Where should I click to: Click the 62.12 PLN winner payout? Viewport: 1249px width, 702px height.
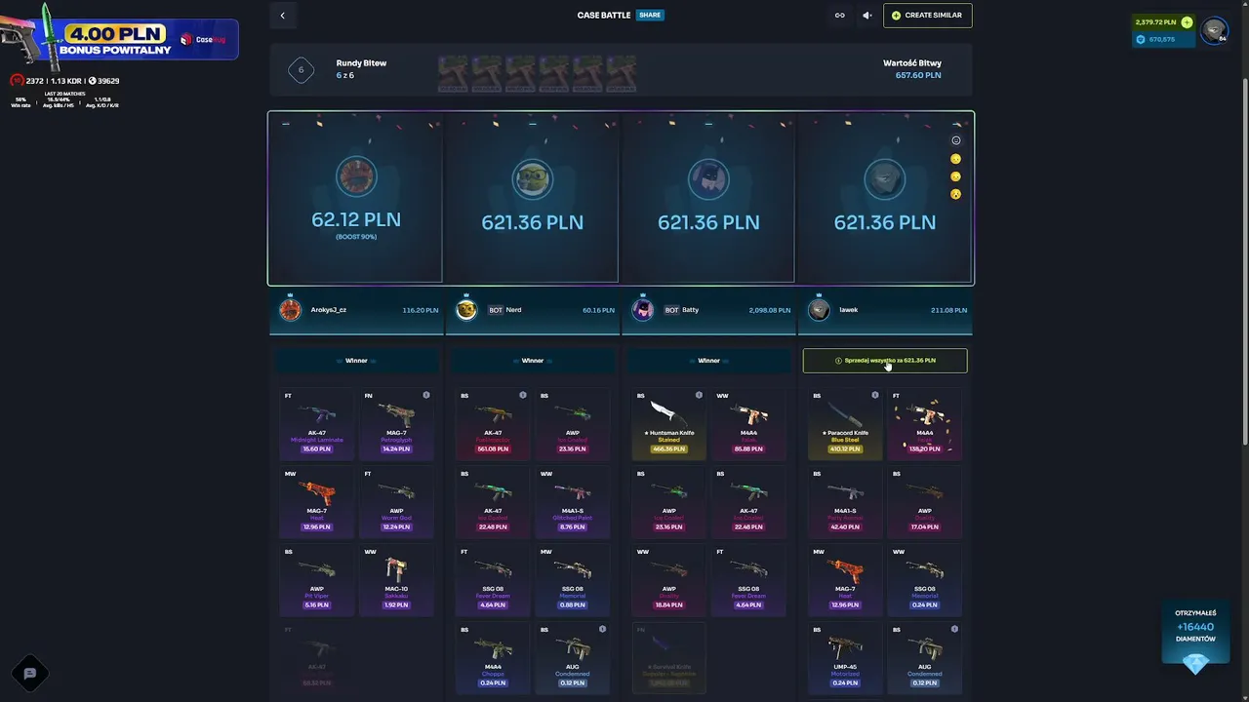coord(355,220)
